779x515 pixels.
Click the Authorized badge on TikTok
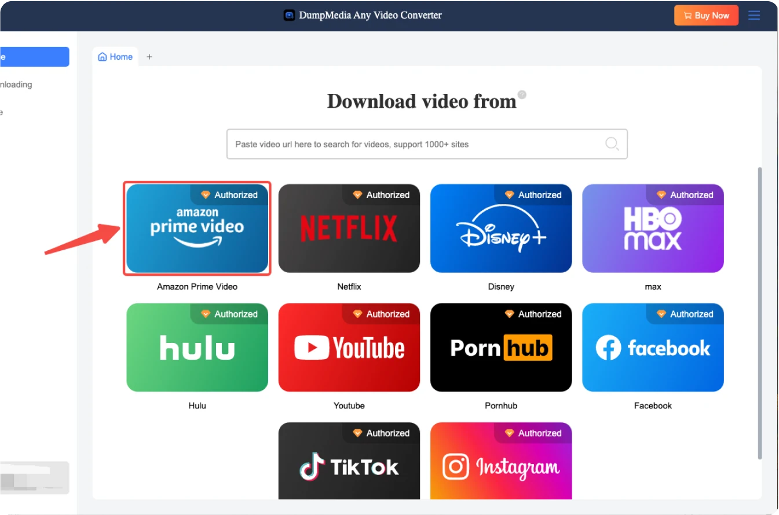(x=381, y=433)
